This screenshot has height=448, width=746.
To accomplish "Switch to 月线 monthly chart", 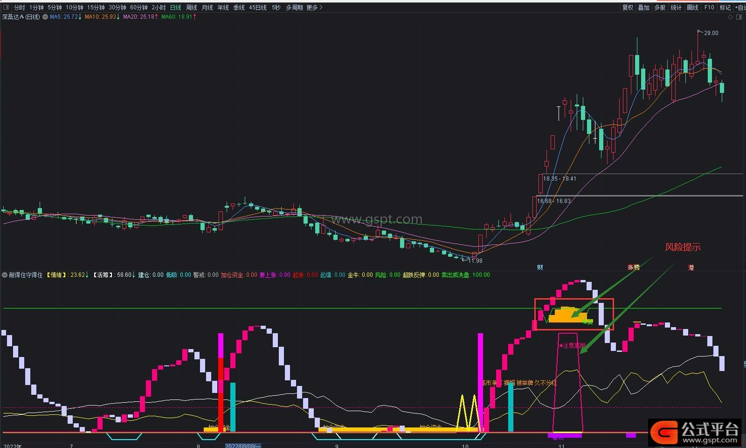I will coord(207,7).
